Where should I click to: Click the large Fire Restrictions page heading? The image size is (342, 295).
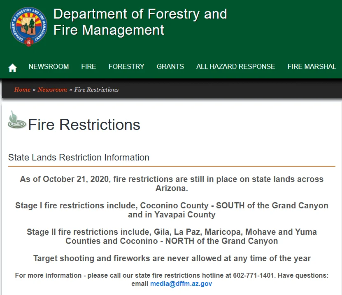click(x=84, y=125)
